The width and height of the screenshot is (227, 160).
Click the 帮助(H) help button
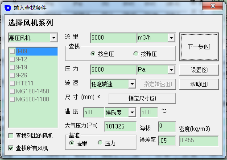(199, 84)
